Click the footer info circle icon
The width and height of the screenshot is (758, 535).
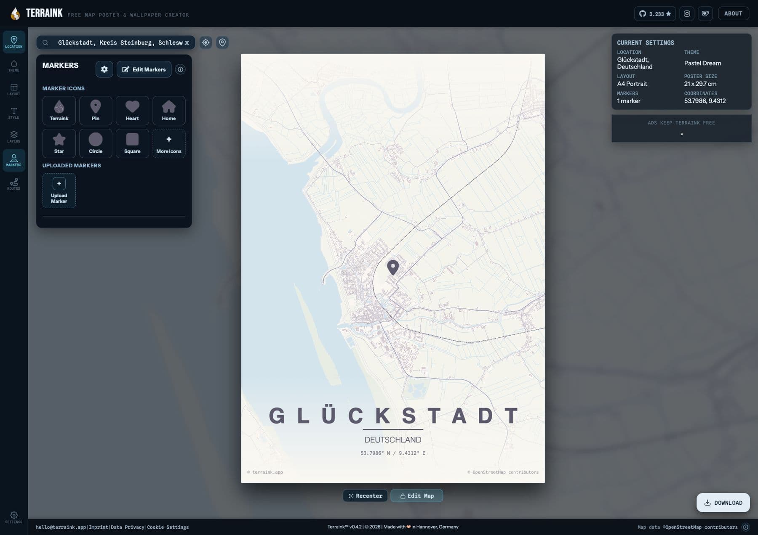tap(746, 527)
